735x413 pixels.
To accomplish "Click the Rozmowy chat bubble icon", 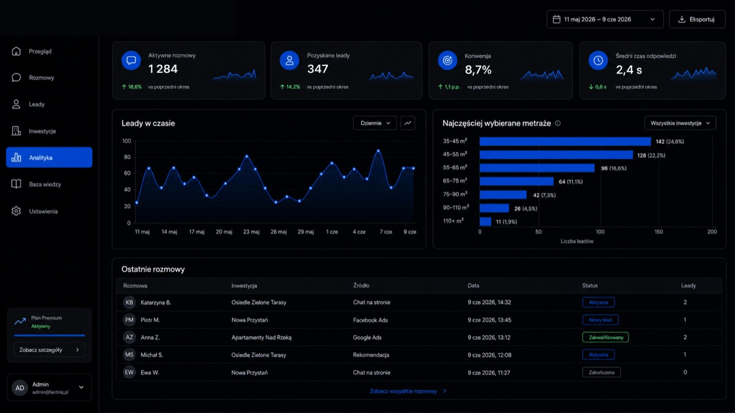I will [16, 78].
